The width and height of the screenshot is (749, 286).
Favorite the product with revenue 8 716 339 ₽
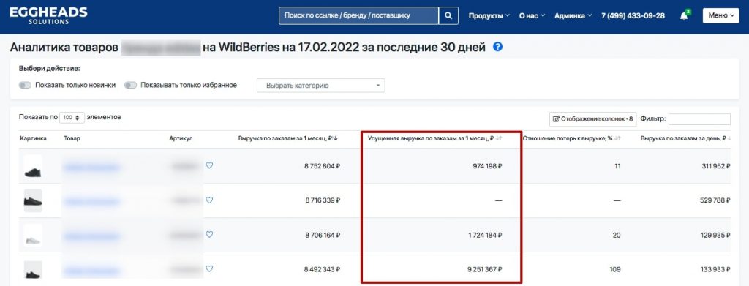click(x=209, y=200)
